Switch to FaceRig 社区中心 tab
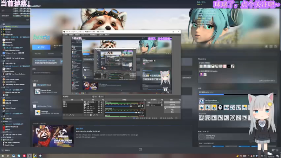The image size is (281, 158). [51, 54]
